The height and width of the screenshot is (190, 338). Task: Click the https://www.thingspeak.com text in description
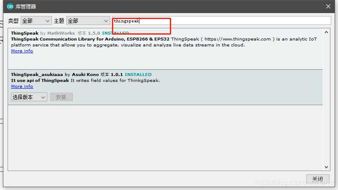[237, 39]
